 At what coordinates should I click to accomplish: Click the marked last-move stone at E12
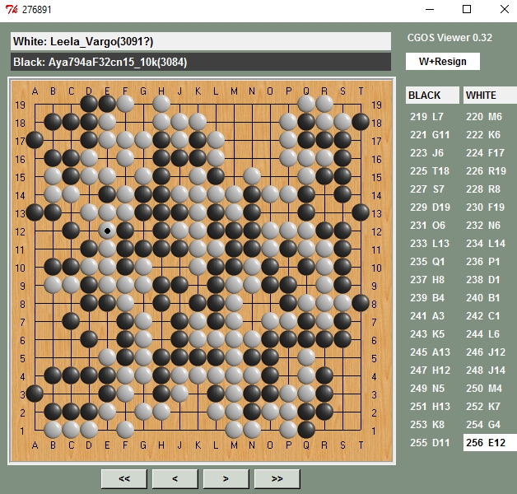[x=107, y=231]
